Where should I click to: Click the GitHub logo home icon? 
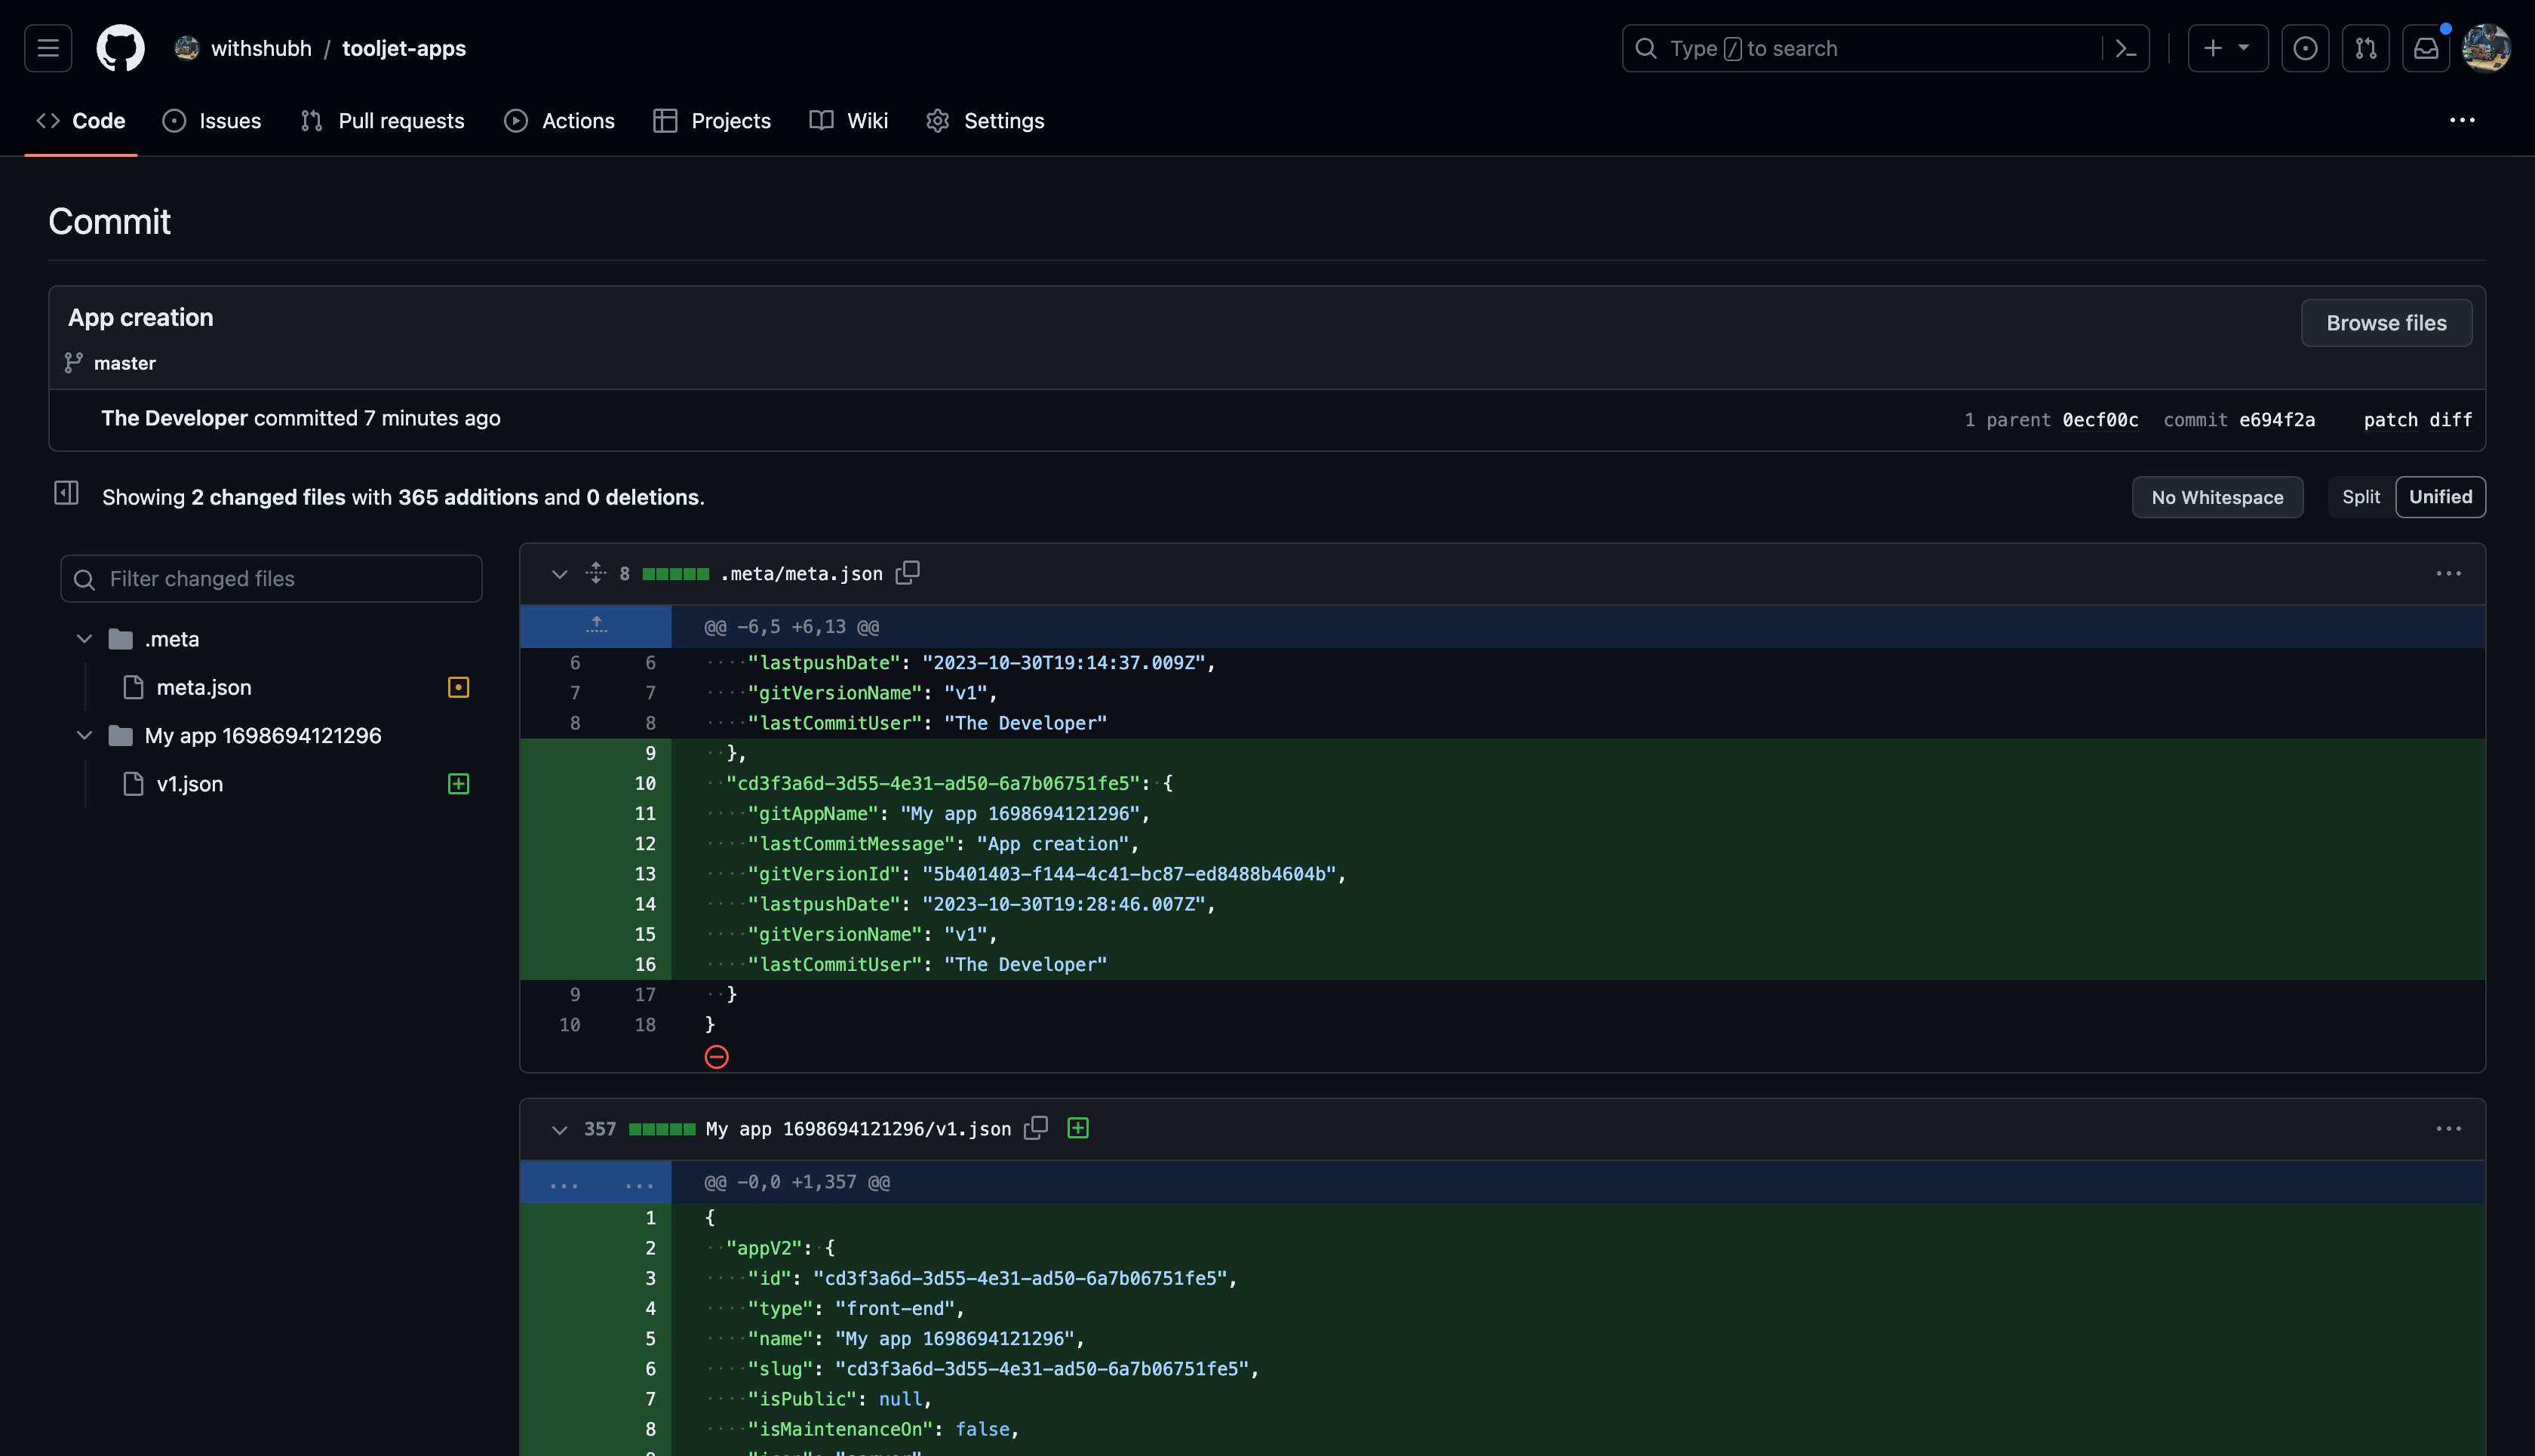[x=120, y=48]
